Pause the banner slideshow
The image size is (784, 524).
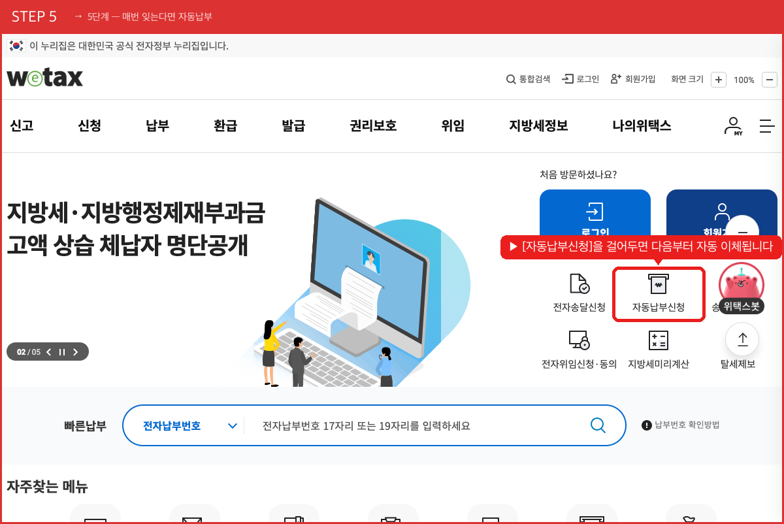62,352
